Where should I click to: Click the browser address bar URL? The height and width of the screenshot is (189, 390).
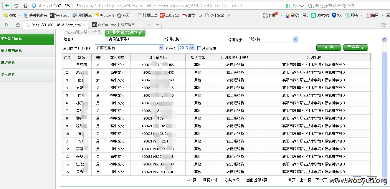140,6
